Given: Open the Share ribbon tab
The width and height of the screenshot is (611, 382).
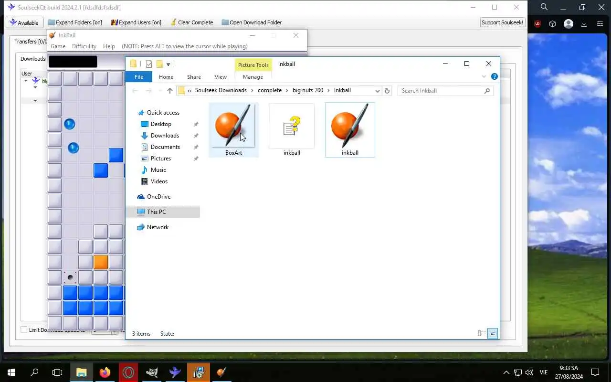Looking at the screenshot, I should point(194,77).
